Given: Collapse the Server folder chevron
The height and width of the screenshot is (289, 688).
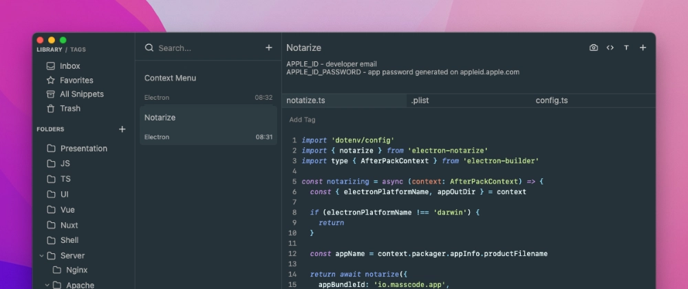Looking at the screenshot, I should 41,255.
